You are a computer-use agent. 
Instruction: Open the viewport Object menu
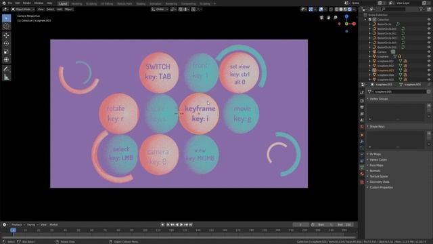(x=68, y=9)
